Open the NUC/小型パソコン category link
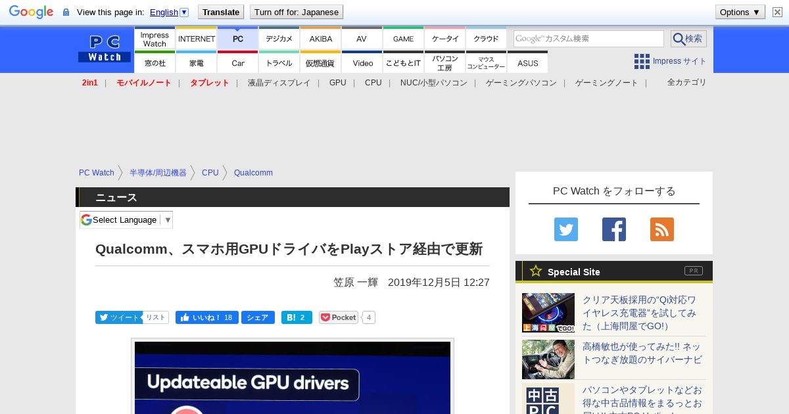Viewport: 789px width, 414px height. (x=434, y=83)
